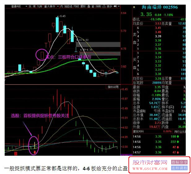Click the 6.45 peak price label

63,16
